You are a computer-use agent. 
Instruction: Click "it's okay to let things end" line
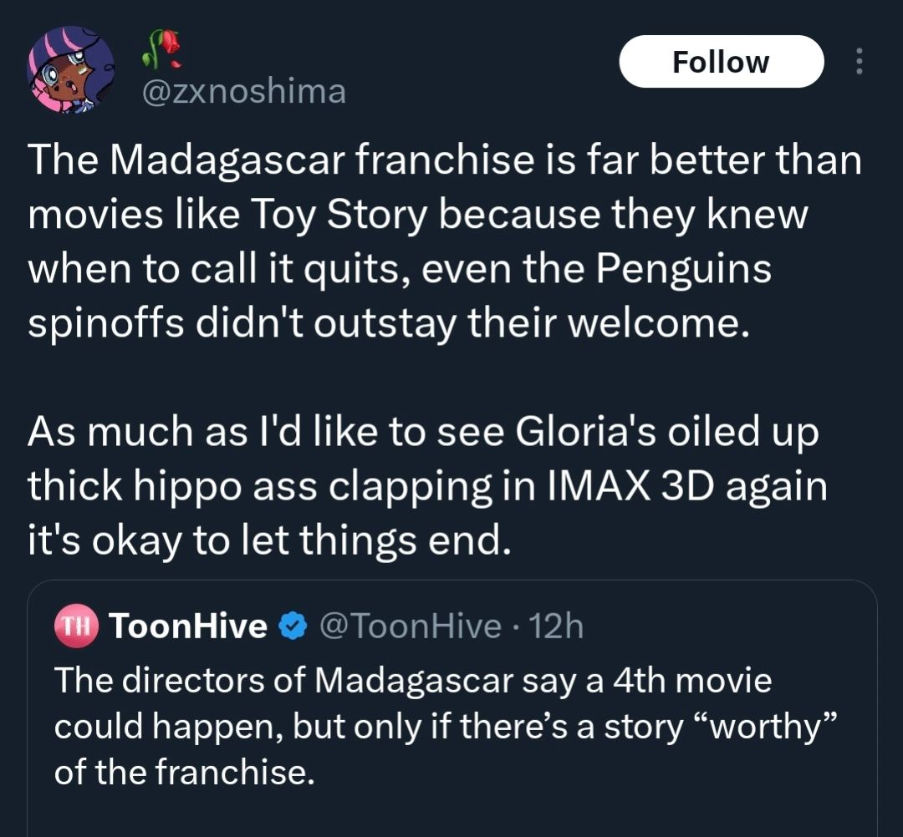pyautogui.click(x=268, y=540)
